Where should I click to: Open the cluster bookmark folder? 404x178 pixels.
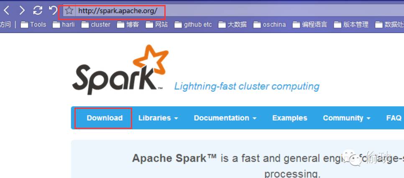pyautogui.click(x=96, y=25)
